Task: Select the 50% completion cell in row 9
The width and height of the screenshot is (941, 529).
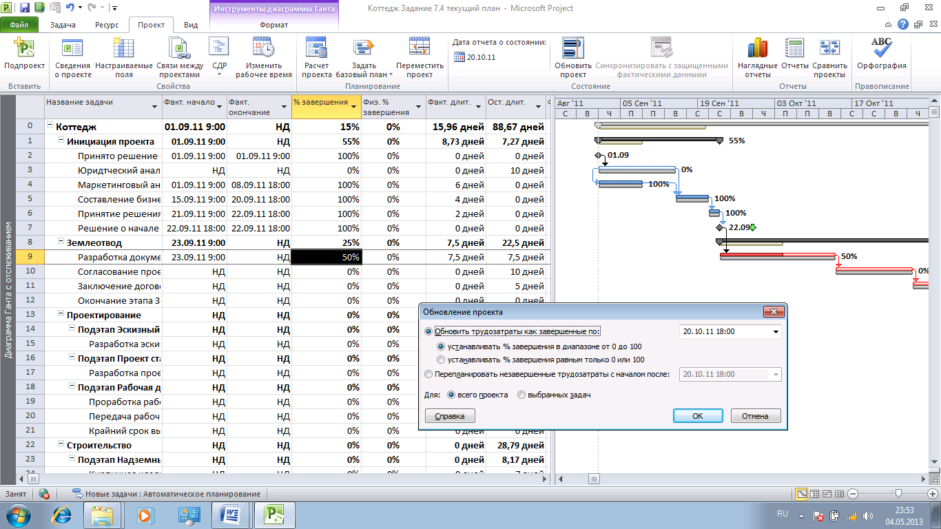Action: coord(326,257)
